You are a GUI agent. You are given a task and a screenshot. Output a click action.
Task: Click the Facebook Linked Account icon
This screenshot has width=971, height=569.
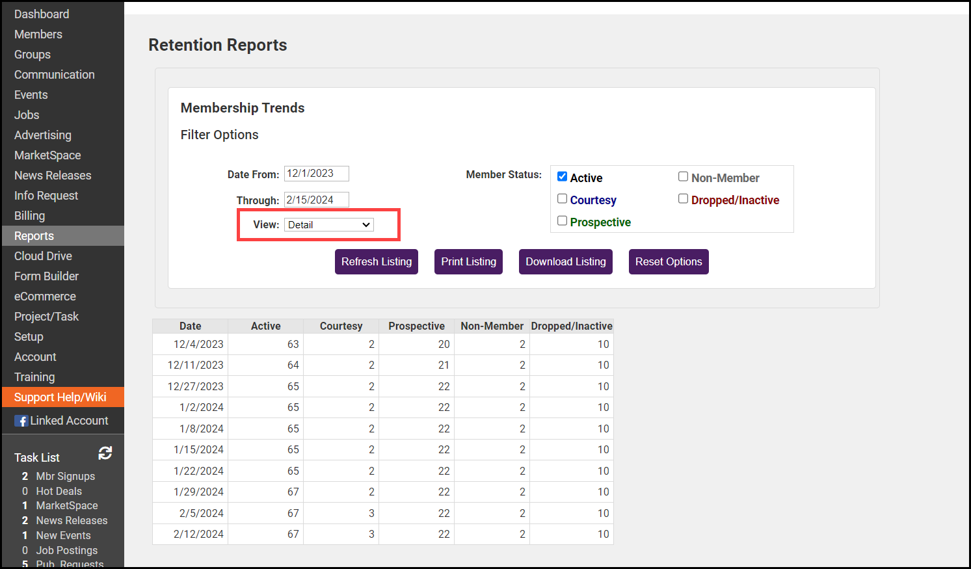[x=21, y=421]
